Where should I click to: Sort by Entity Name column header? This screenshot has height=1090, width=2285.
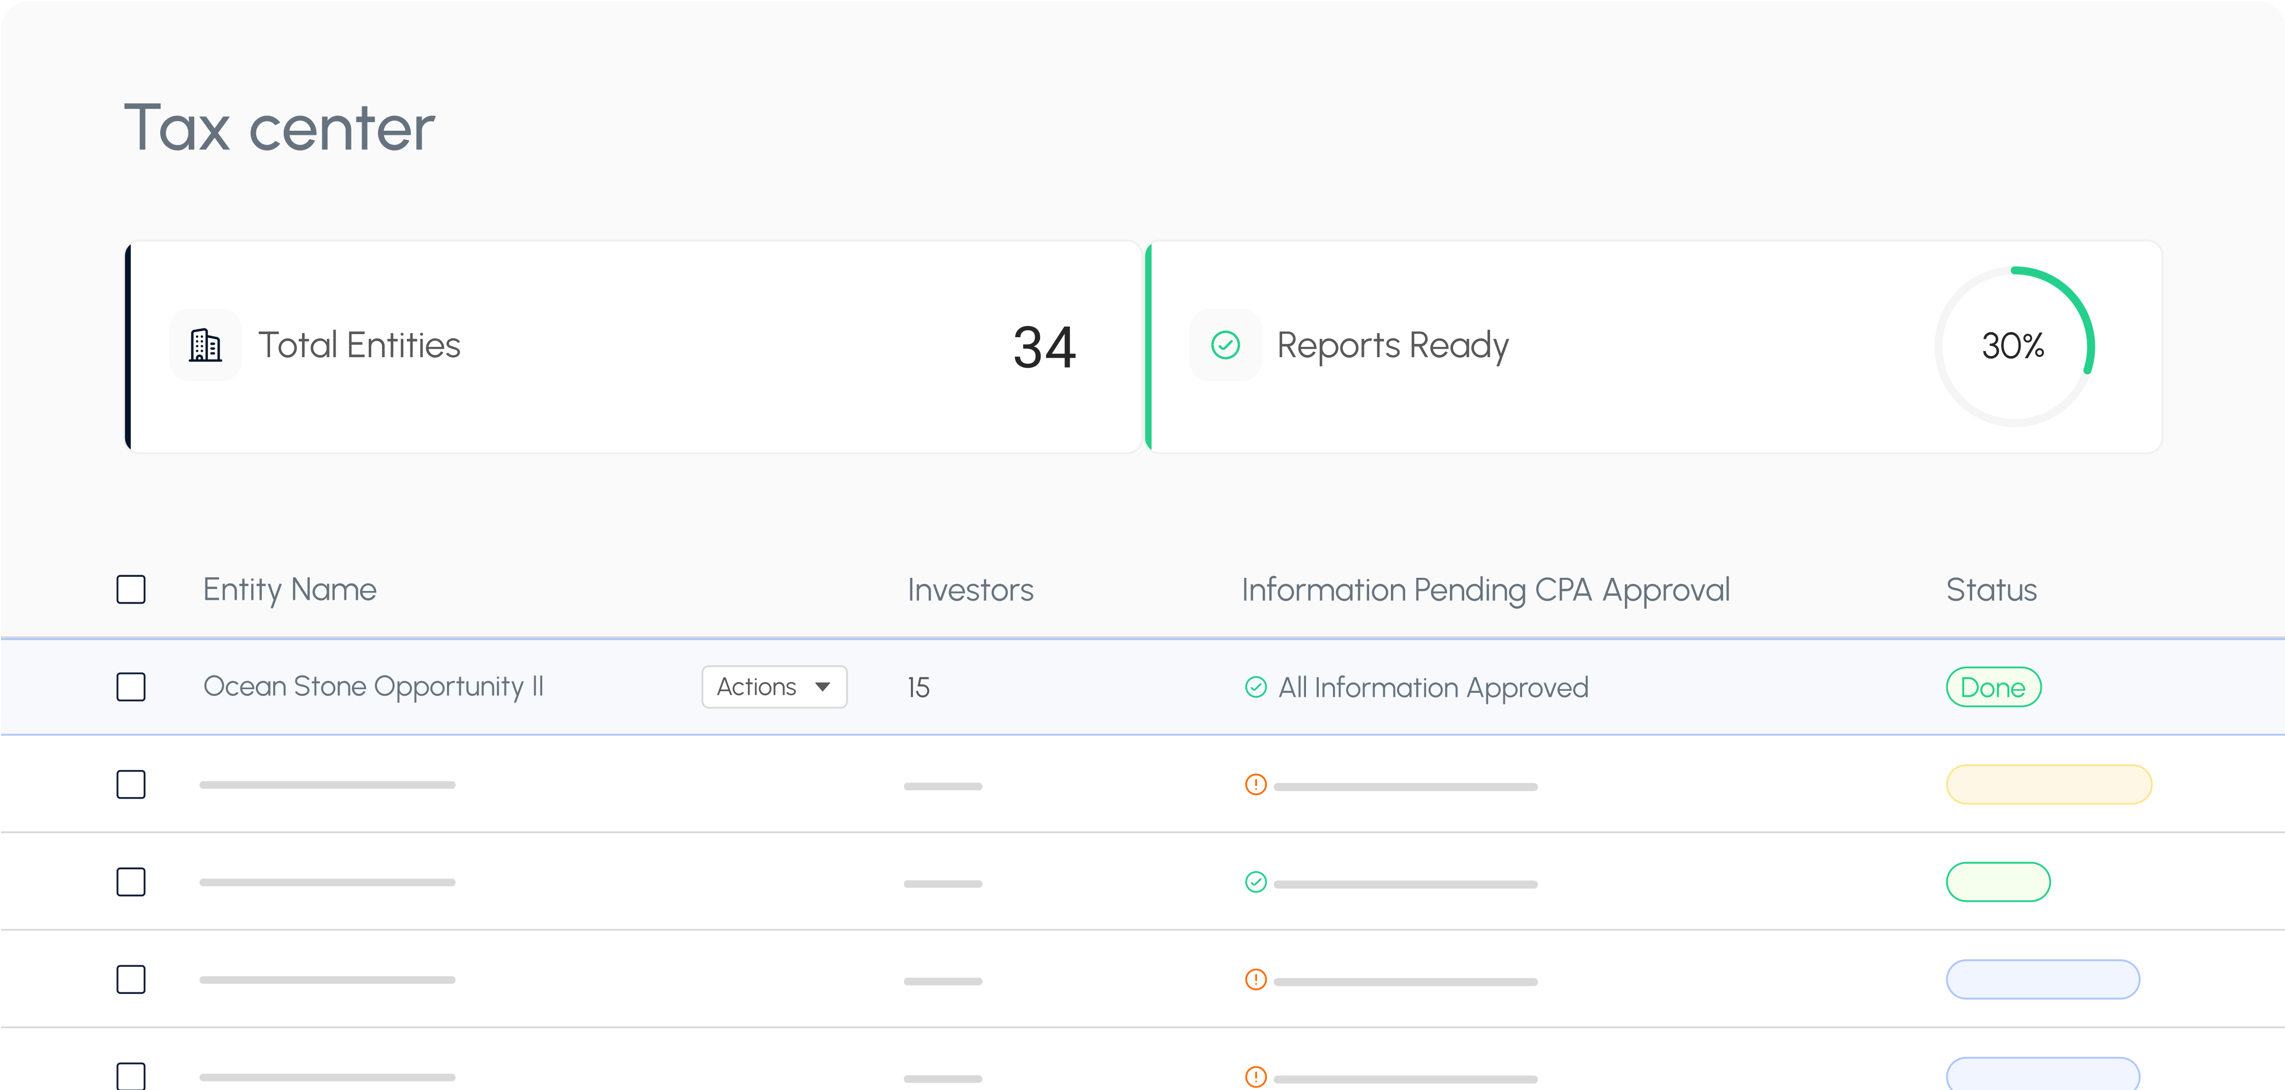(x=289, y=590)
